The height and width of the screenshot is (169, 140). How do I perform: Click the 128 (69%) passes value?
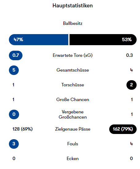pos(22,129)
